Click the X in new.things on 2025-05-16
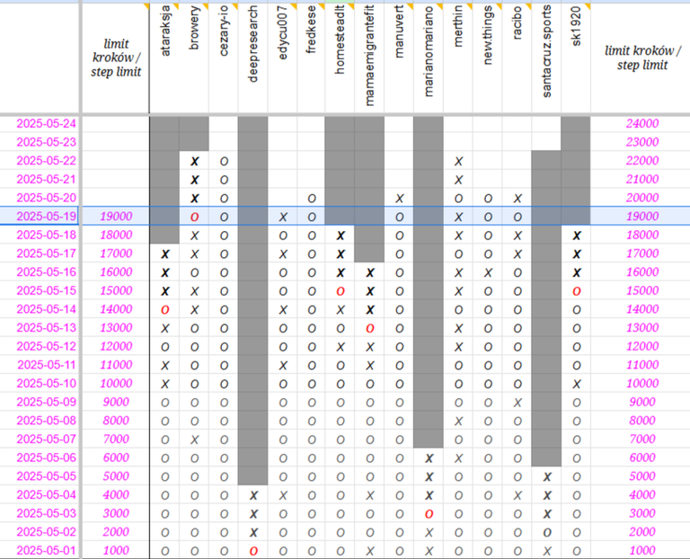The image size is (690, 559). tap(488, 272)
